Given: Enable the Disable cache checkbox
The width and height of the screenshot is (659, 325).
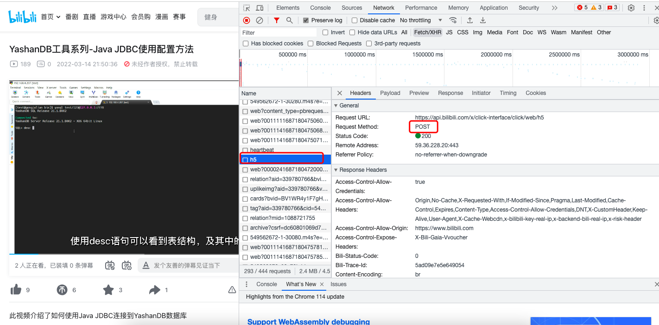Looking at the screenshot, I should (355, 20).
